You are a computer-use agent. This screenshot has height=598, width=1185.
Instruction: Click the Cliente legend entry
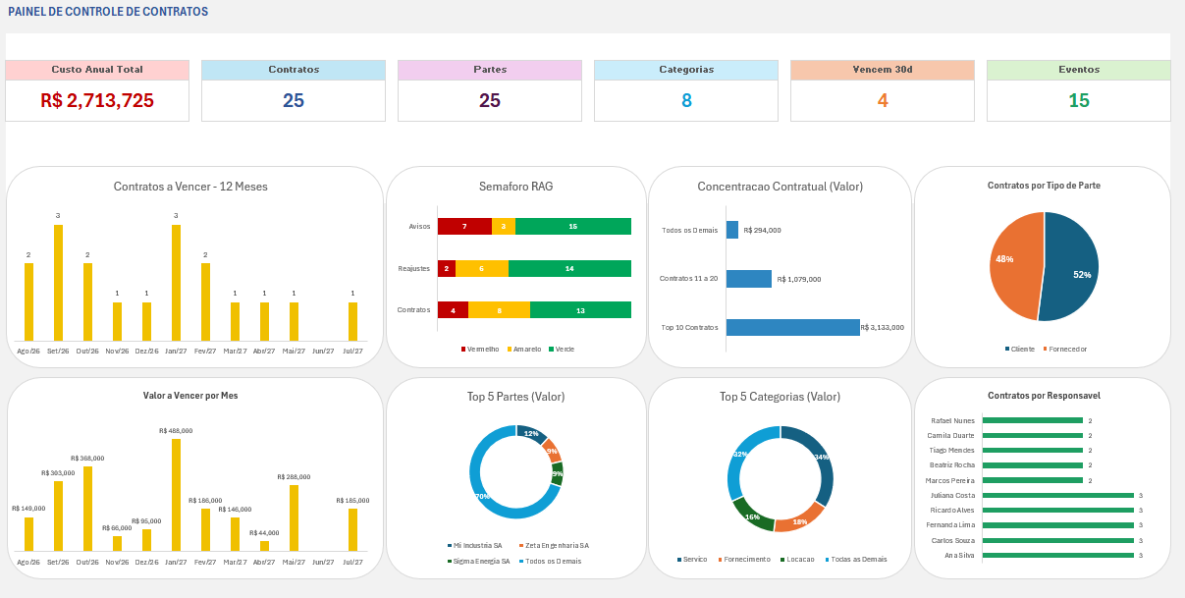tap(1020, 349)
